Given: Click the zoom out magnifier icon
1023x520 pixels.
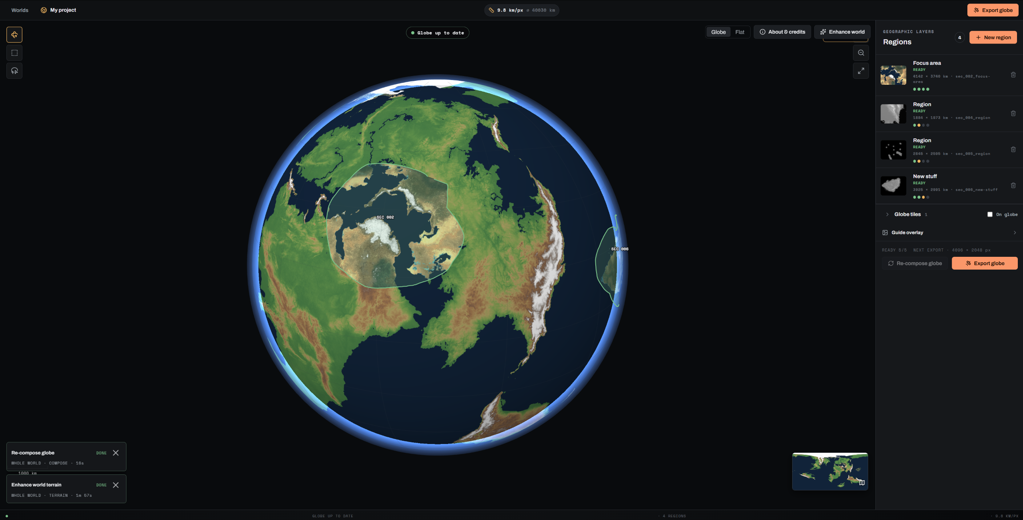Looking at the screenshot, I should pyautogui.click(x=861, y=53).
